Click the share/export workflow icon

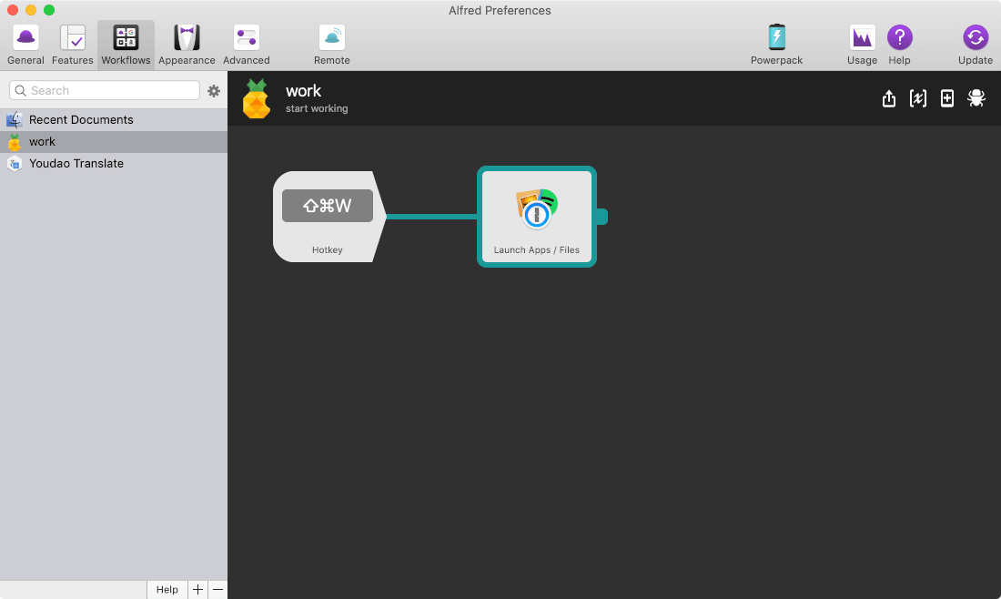point(889,98)
